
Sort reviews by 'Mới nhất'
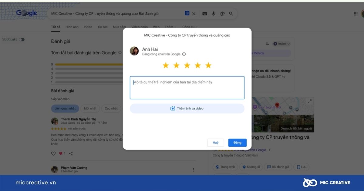tap(90, 109)
